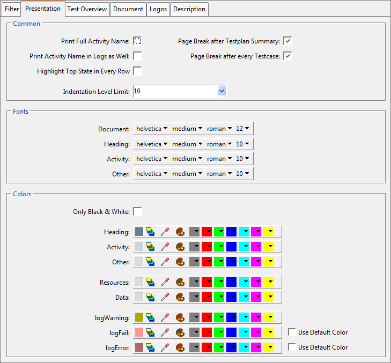Pick the eyedropper icon in the logFail row

(165, 332)
